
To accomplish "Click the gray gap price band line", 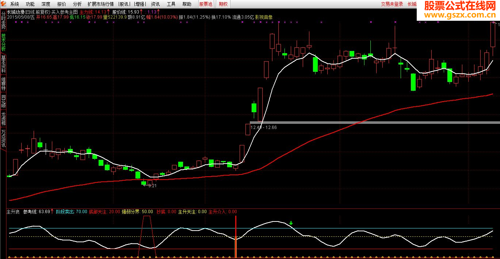I will click(x=375, y=122).
